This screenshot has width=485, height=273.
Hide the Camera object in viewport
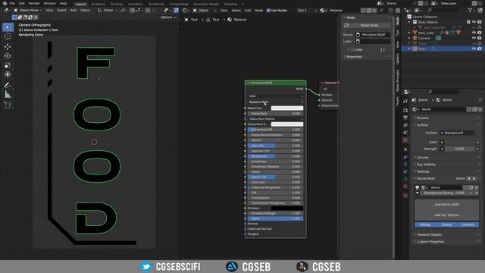(x=474, y=38)
